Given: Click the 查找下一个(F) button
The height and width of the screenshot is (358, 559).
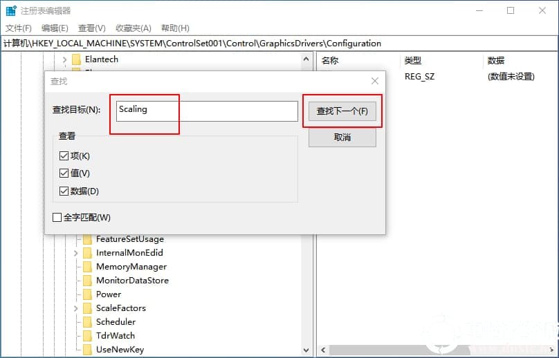Looking at the screenshot, I should tap(342, 111).
